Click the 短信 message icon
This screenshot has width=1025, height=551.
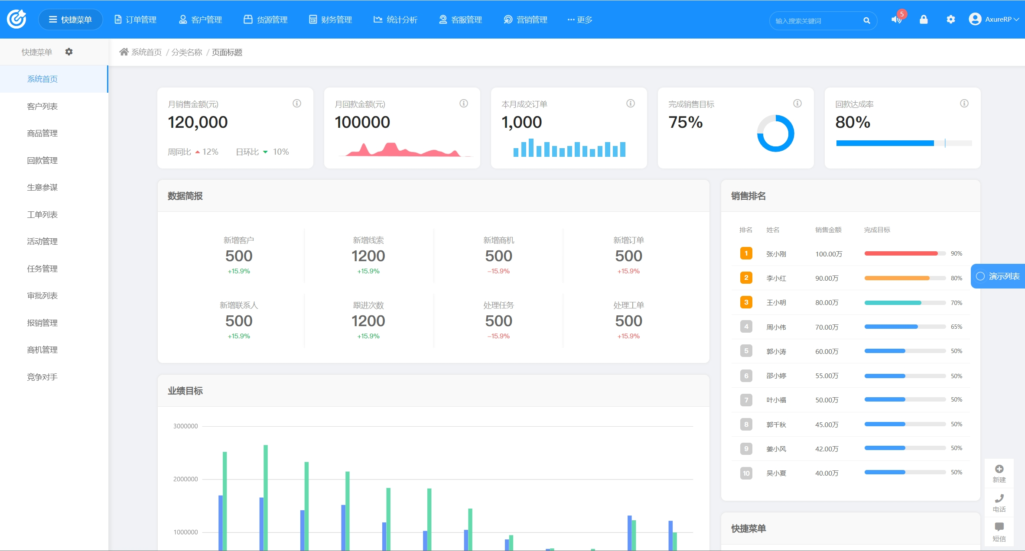[x=999, y=527]
